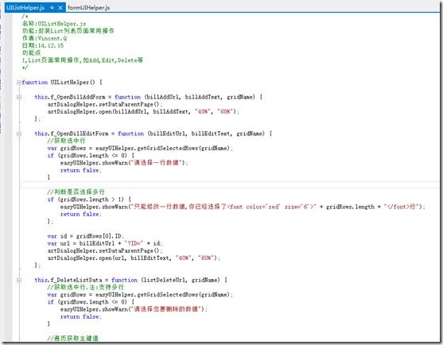
Task: Click the comment '//遍历获取主键值'
Action: coord(73,338)
